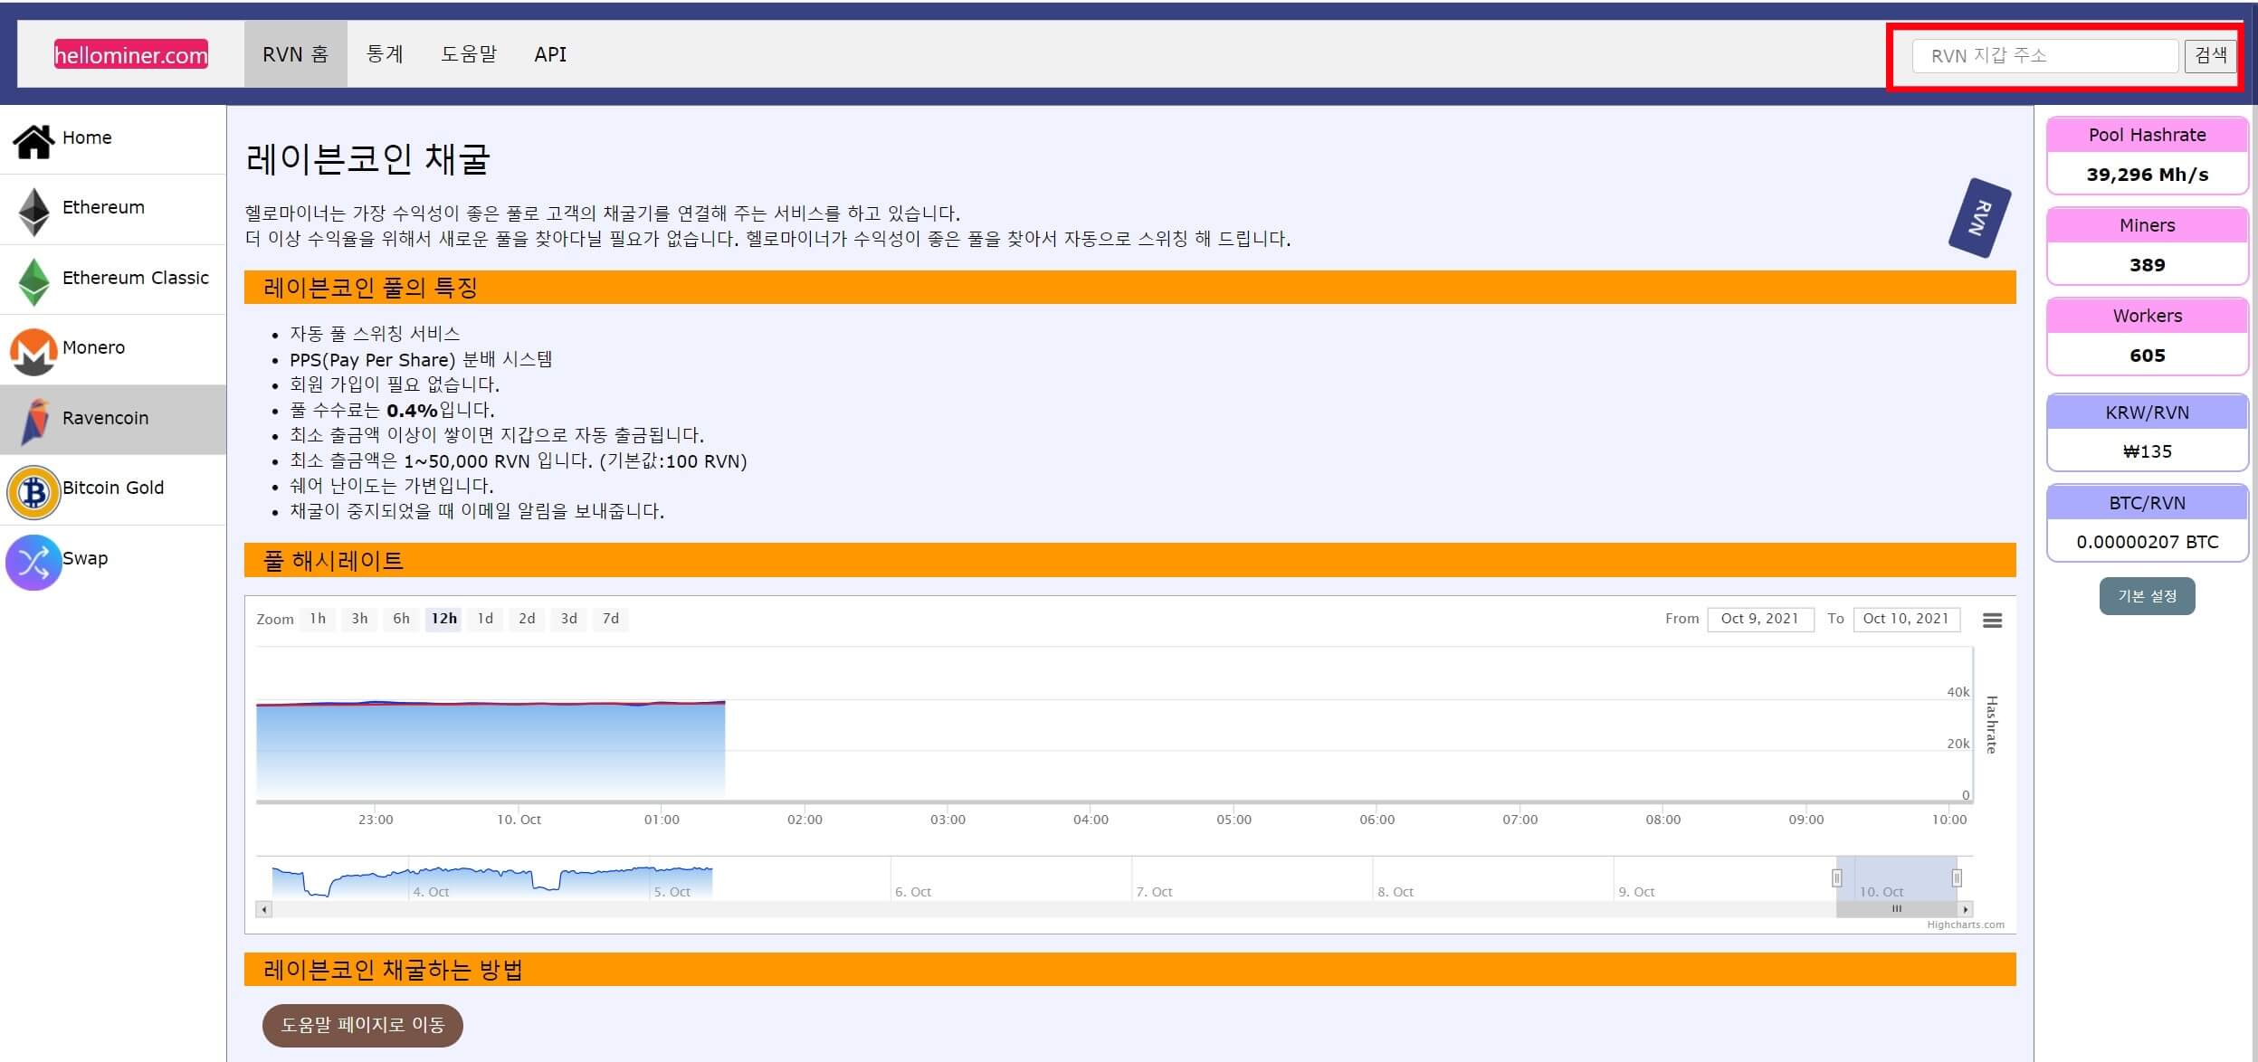Click the navigator left range handle

(x=1836, y=877)
